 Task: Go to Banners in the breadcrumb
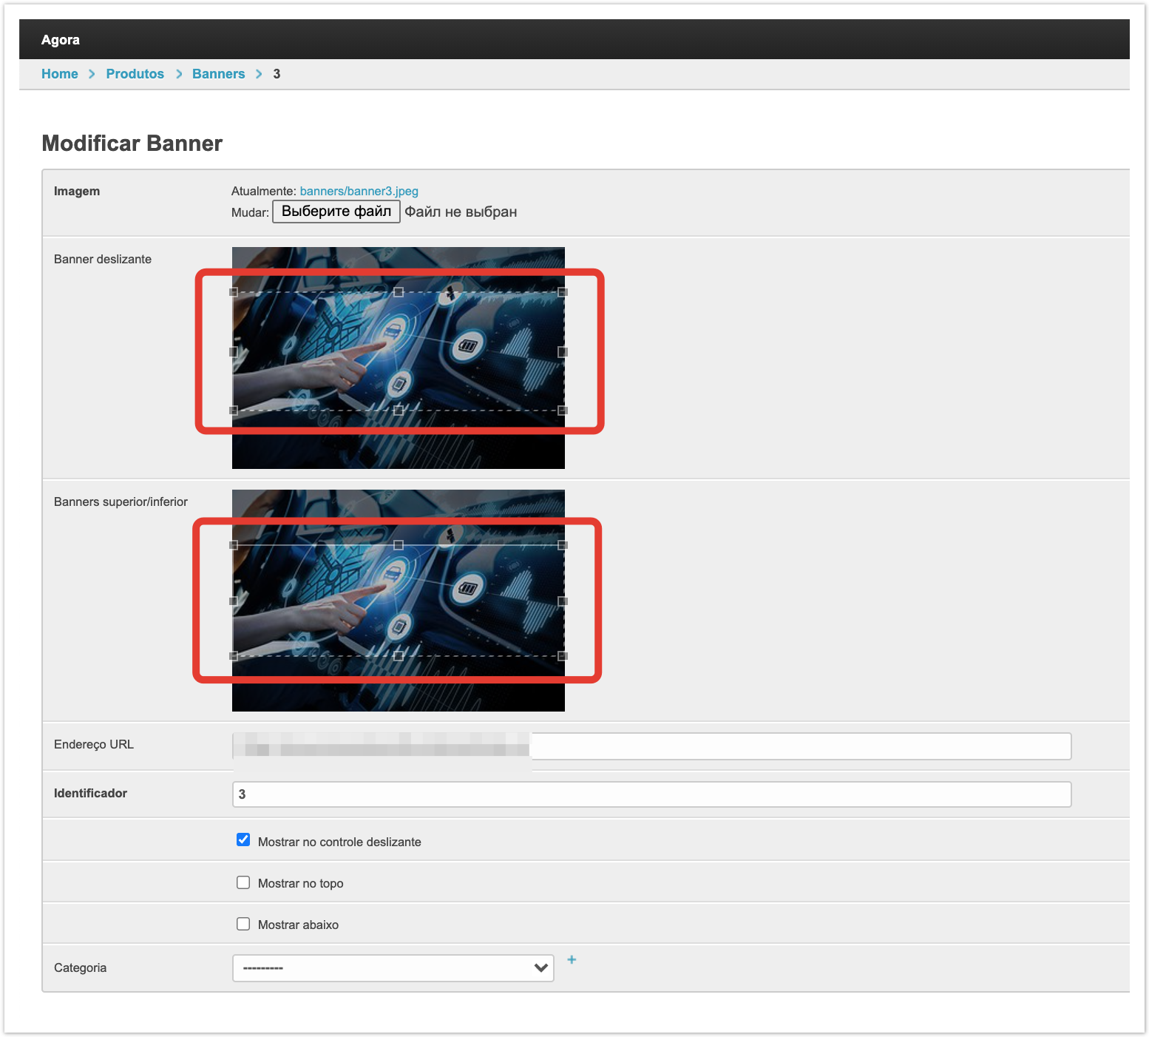coord(218,74)
